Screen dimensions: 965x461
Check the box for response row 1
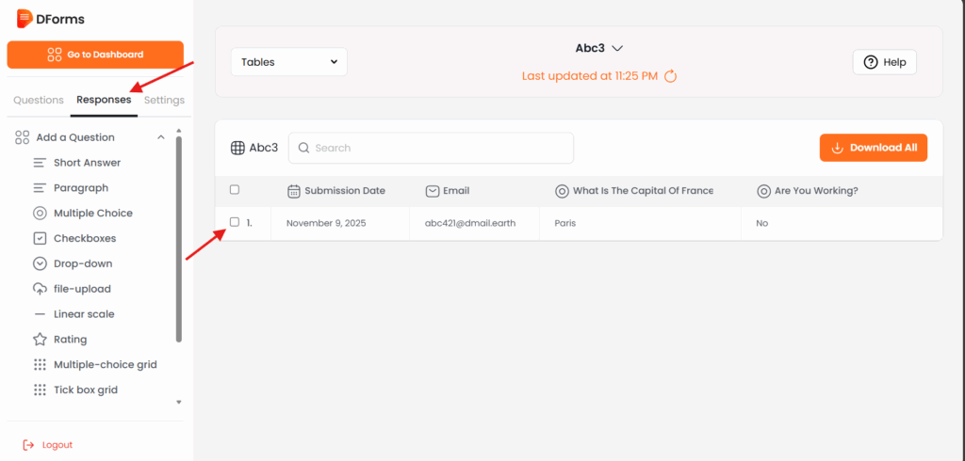pyautogui.click(x=235, y=223)
